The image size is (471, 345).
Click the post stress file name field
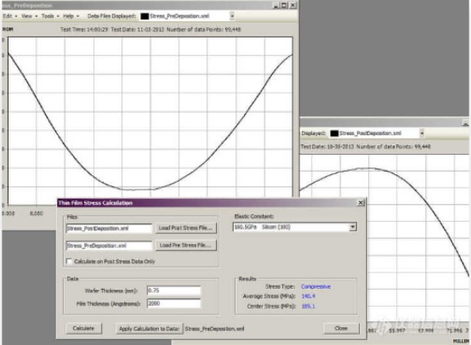click(109, 229)
